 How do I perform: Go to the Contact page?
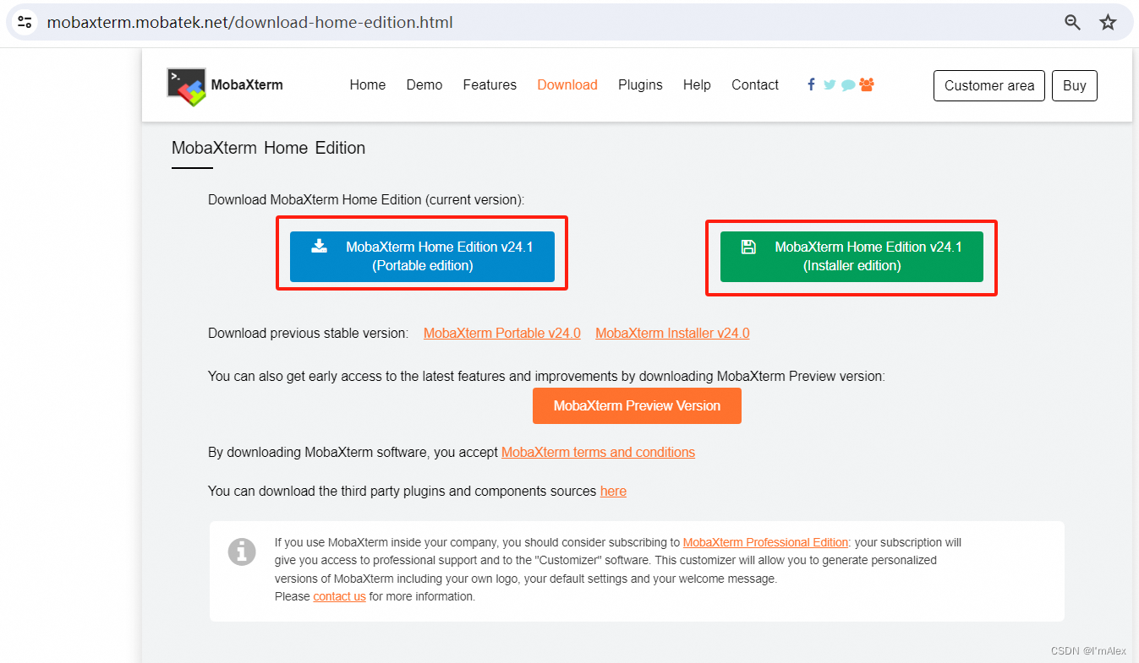coord(755,85)
